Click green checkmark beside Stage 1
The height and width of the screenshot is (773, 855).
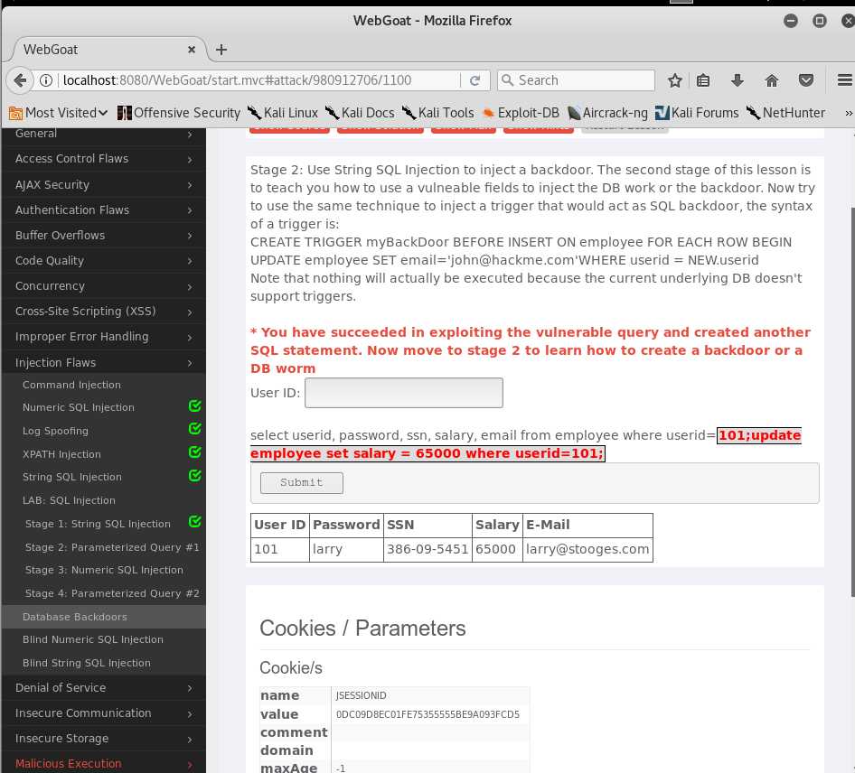click(x=194, y=522)
